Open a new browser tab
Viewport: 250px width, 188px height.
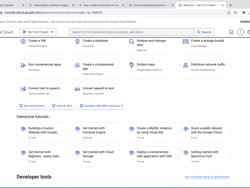click(230, 5)
